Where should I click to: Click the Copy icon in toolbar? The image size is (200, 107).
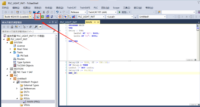point(48,12)
